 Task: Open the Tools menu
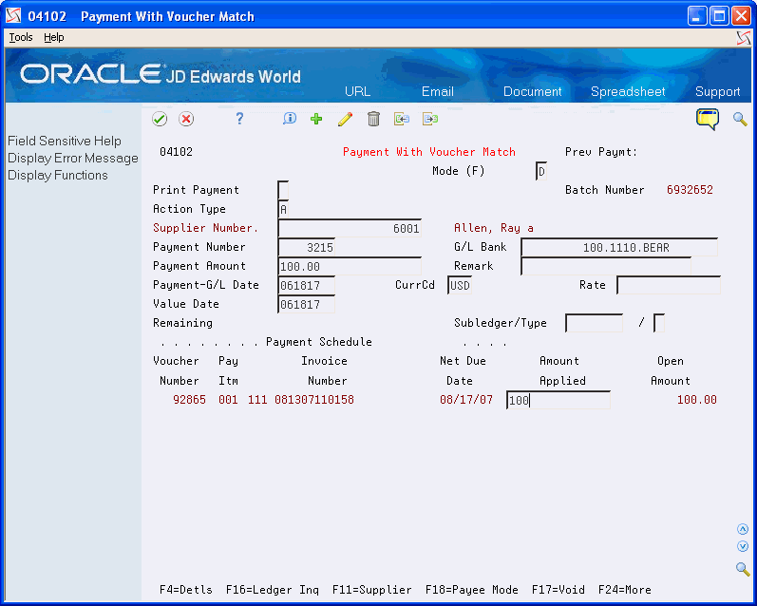pos(21,37)
